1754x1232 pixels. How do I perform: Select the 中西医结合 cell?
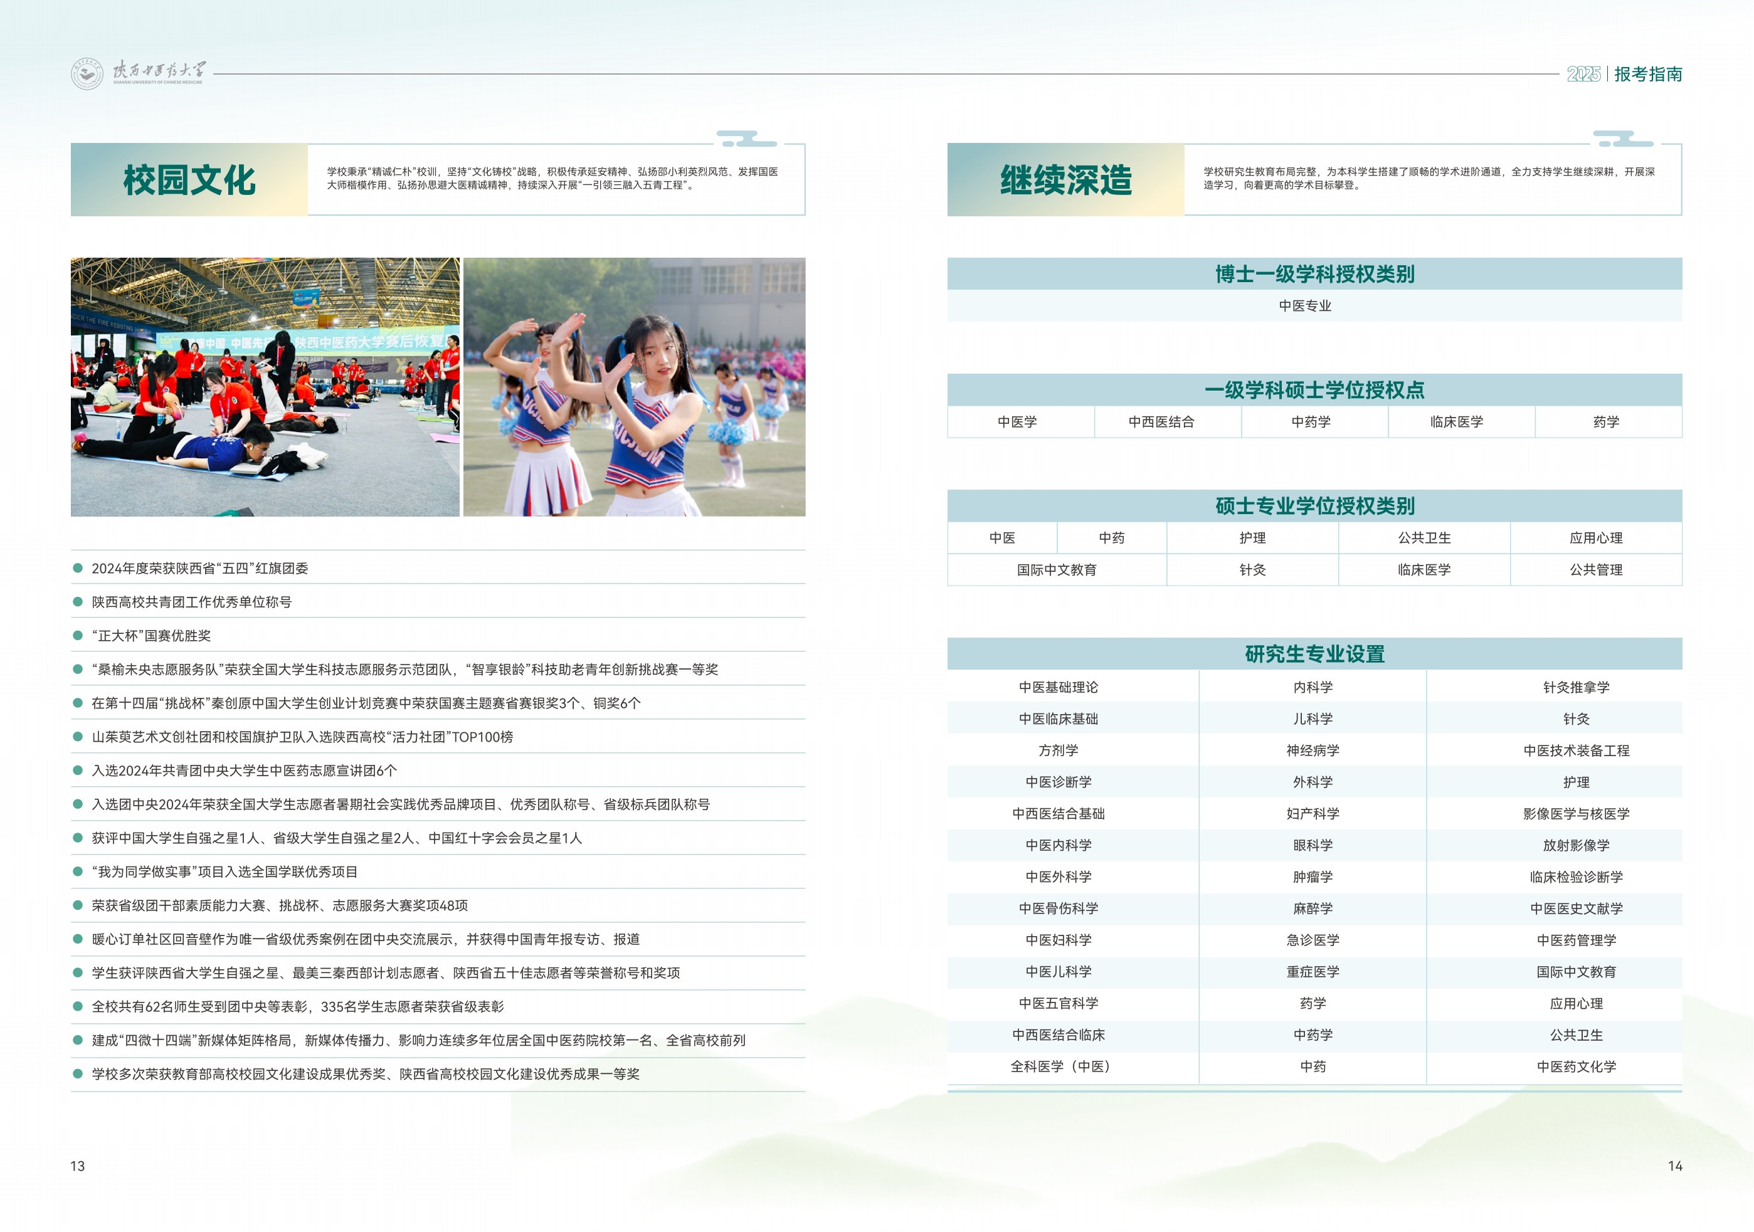[1161, 421]
